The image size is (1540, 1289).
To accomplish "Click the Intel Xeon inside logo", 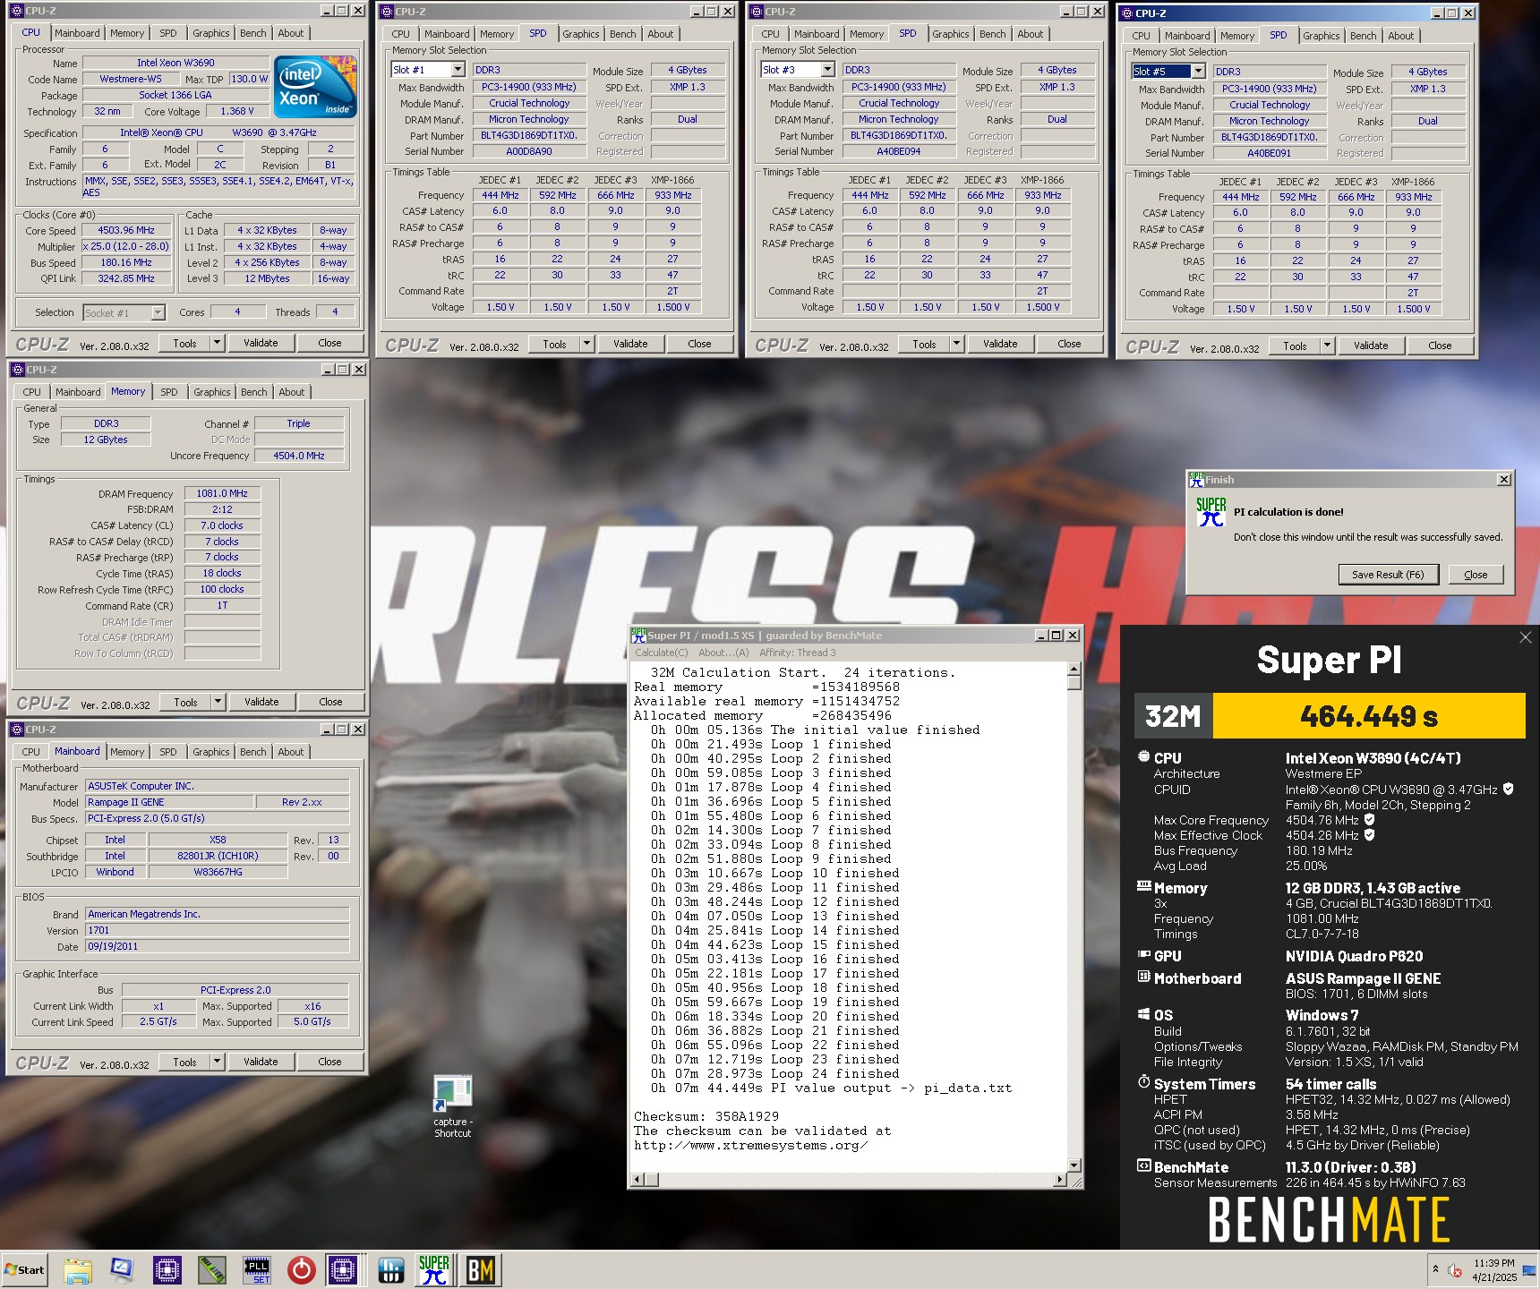I will tap(316, 87).
